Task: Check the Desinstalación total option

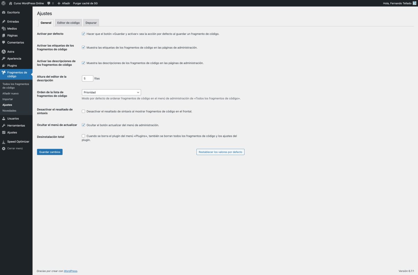Action: click(x=83, y=135)
